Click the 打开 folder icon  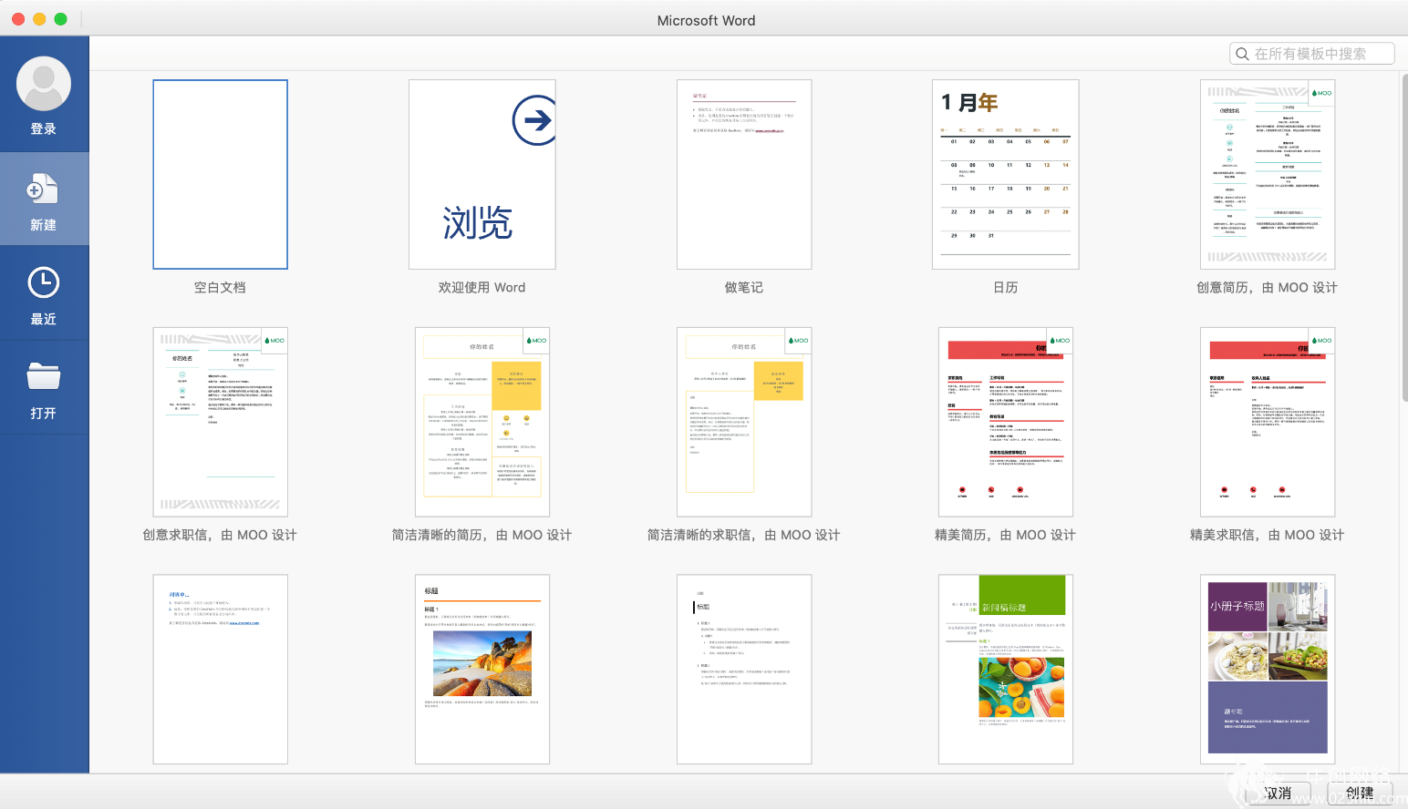click(x=44, y=376)
